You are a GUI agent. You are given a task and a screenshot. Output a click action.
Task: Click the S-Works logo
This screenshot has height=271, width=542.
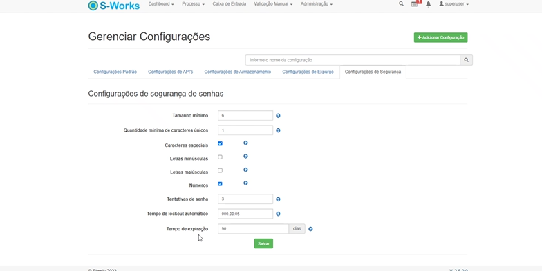click(113, 6)
